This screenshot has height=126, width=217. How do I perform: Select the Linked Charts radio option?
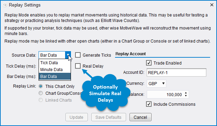[41, 100]
